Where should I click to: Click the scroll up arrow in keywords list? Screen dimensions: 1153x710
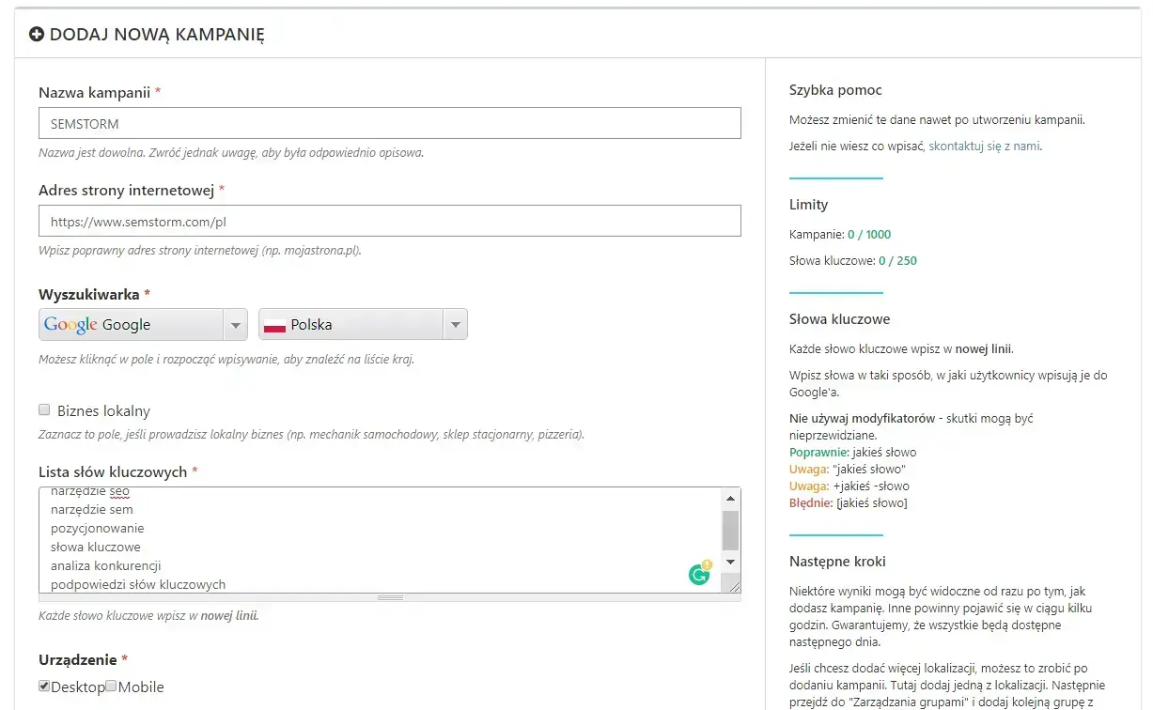tap(730, 499)
